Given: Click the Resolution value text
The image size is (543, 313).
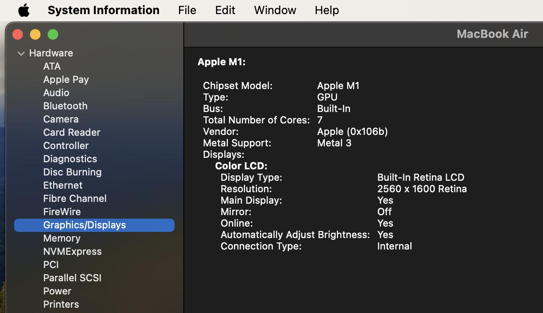Looking at the screenshot, I should click(x=421, y=189).
